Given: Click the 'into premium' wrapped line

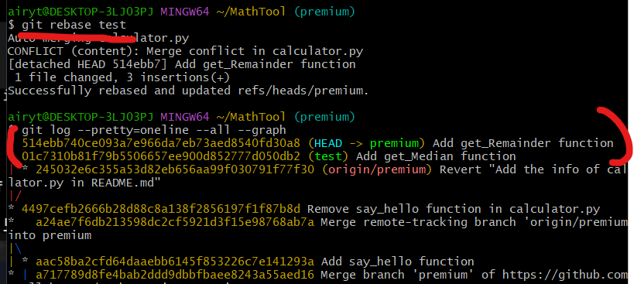Looking at the screenshot, I should pos(50,235).
